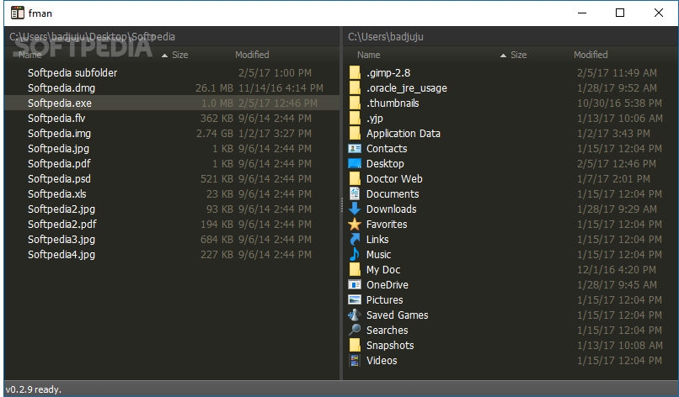
Task: Click the left pane sort arrow indicator
Action: (164, 56)
